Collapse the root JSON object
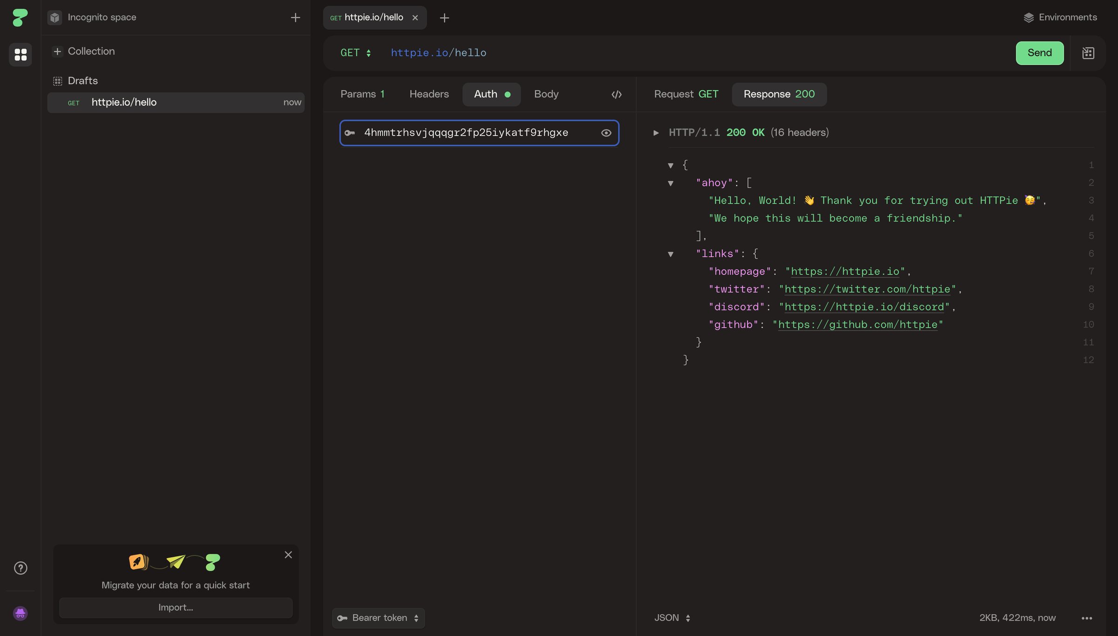 pos(670,166)
